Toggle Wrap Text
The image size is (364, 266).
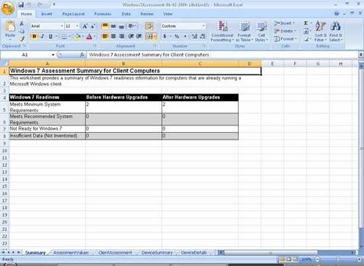tap(149, 26)
